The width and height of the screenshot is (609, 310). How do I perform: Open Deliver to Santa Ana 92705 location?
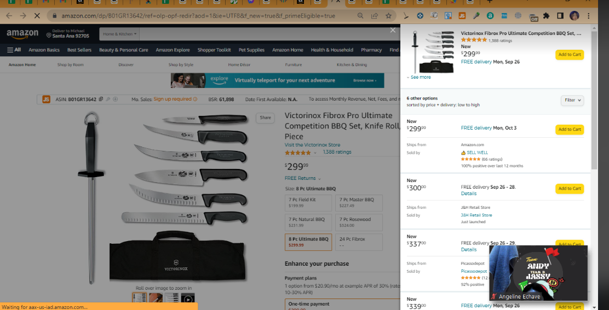click(x=68, y=34)
